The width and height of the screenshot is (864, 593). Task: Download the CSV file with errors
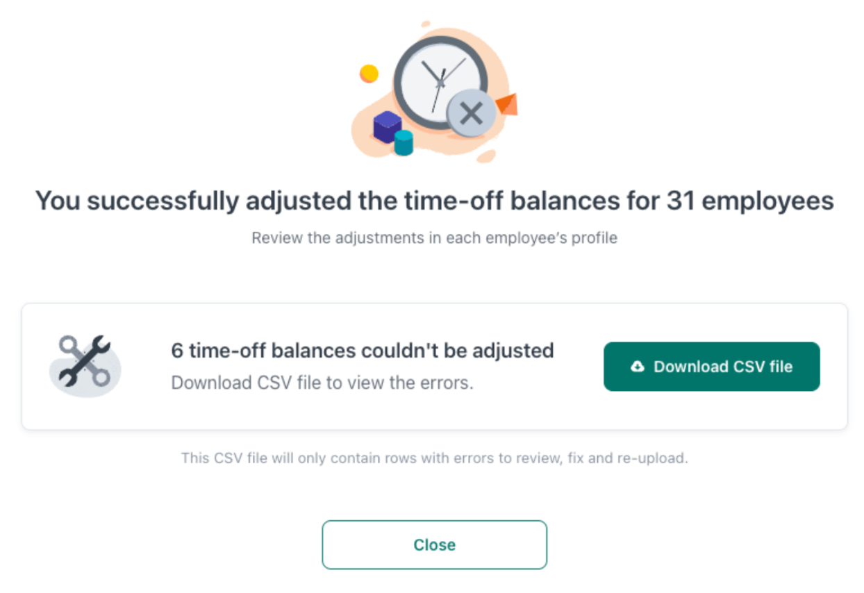pyautogui.click(x=711, y=367)
